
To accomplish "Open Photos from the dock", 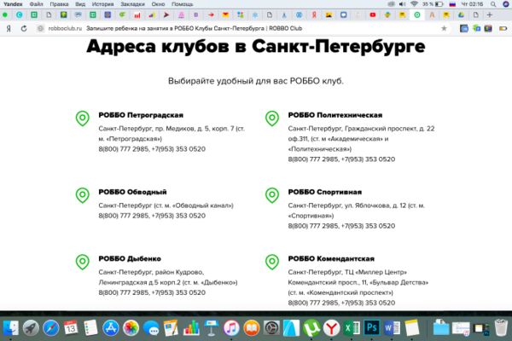I will point(131,327).
